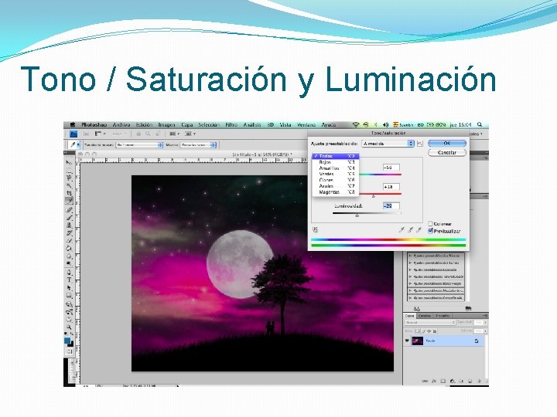
Task: Select the Type tool in toolbox
Action: coord(69,280)
